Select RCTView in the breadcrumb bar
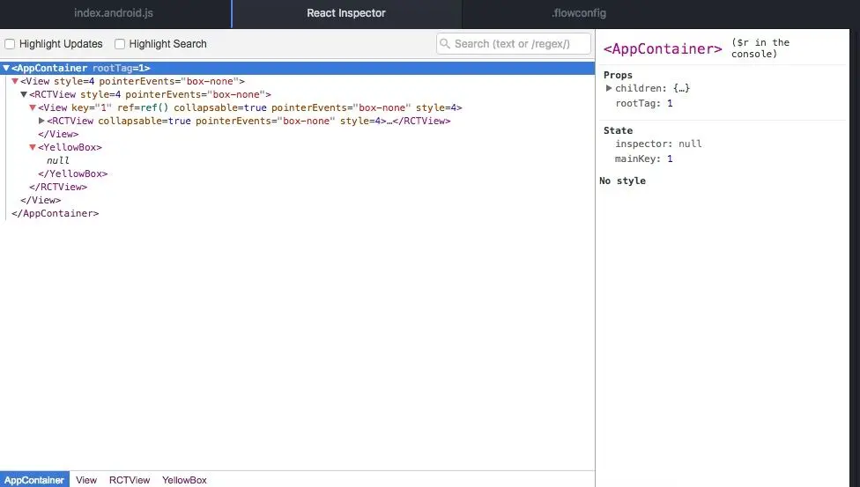This screenshot has width=860, height=487. pyautogui.click(x=130, y=480)
